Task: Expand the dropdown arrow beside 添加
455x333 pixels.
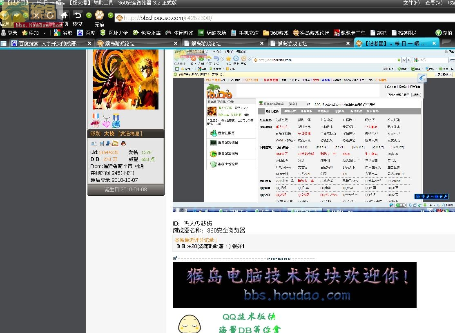Action: point(45,33)
